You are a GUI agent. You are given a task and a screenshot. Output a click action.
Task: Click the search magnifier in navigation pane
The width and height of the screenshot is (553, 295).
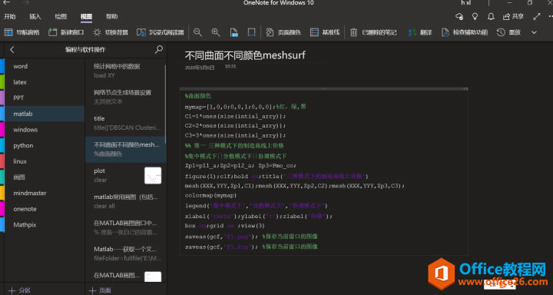[x=159, y=49]
